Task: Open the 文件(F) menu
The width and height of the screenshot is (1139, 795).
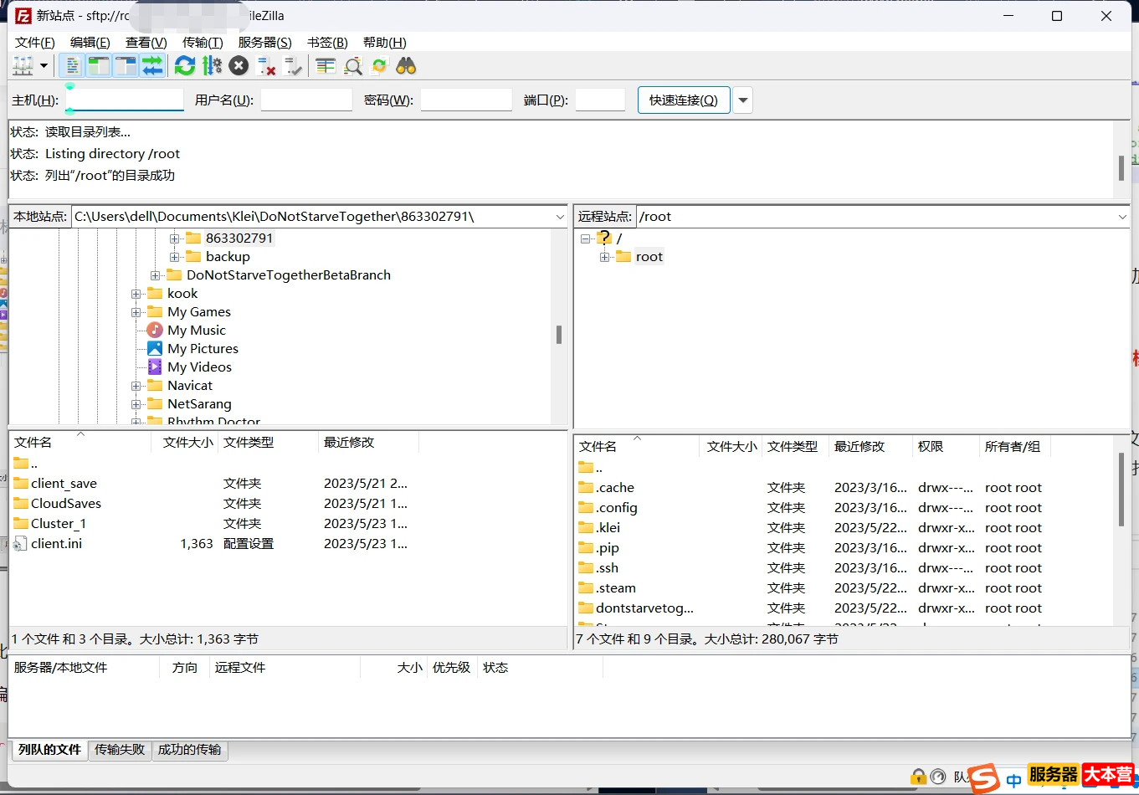Action: 34,42
